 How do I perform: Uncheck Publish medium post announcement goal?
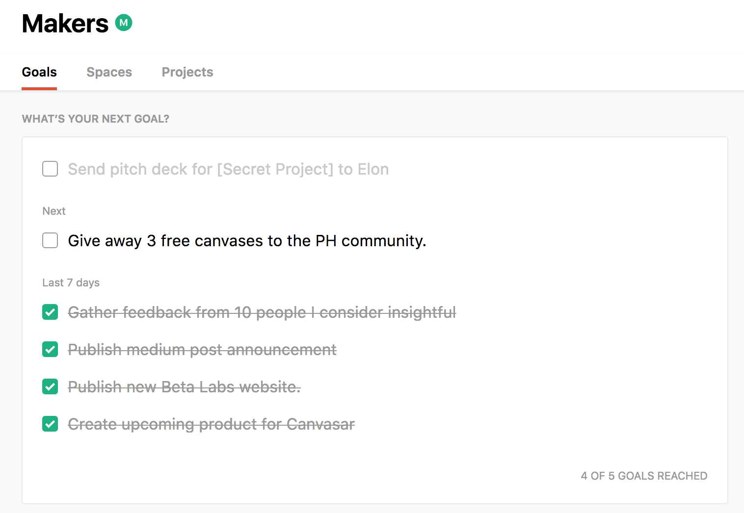50,349
